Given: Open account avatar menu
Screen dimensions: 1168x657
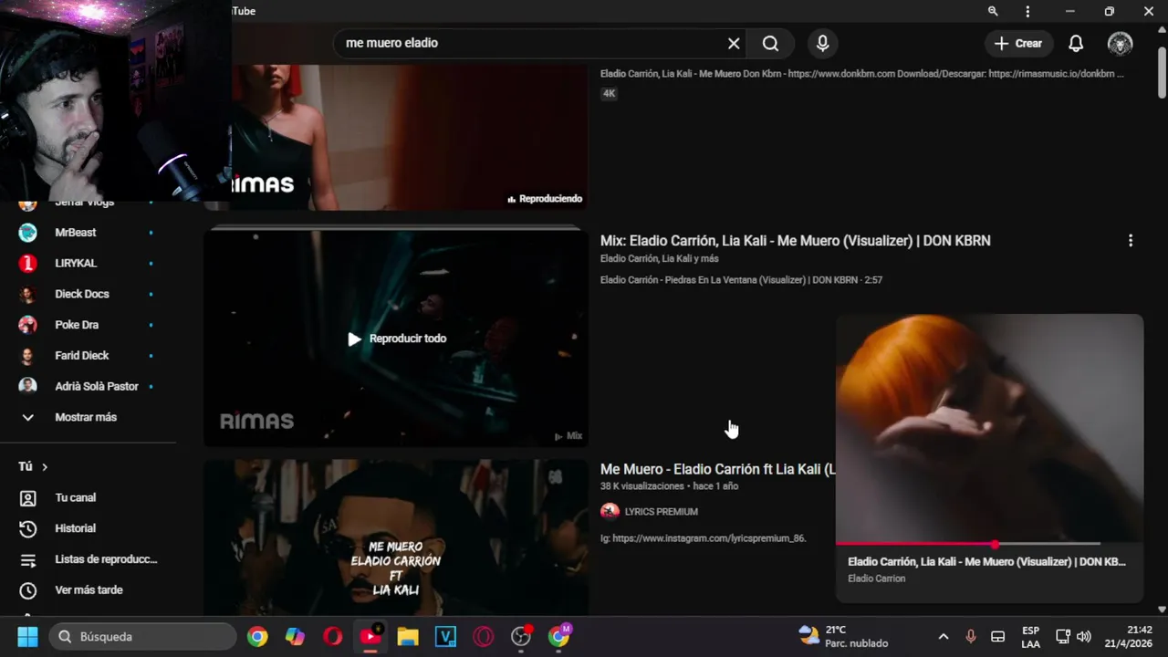Looking at the screenshot, I should point(1120,43).
